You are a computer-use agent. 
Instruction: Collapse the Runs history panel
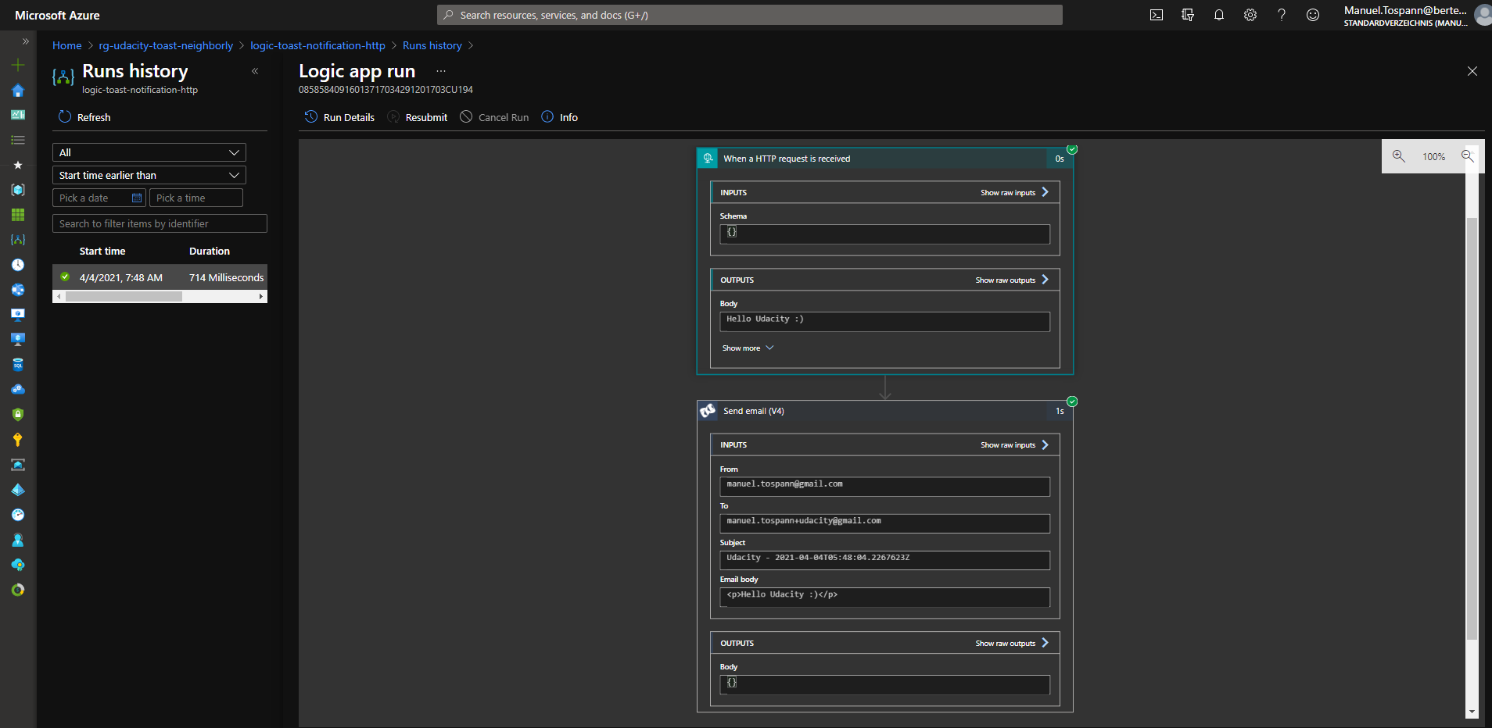(255, 71)
